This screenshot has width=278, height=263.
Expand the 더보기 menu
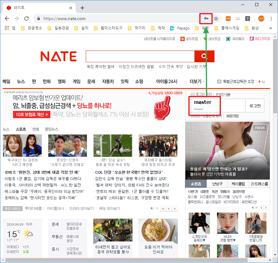click(197, 81)
